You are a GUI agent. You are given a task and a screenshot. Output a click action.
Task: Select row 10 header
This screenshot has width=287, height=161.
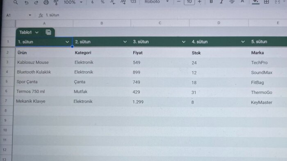[5, 130]
